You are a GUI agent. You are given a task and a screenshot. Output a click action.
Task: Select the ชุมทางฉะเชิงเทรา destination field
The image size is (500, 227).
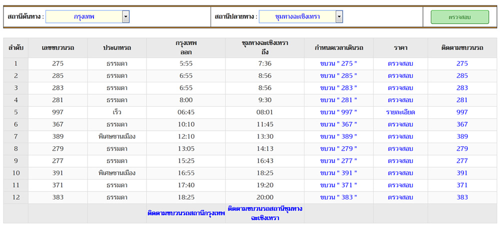coord(297,17)
